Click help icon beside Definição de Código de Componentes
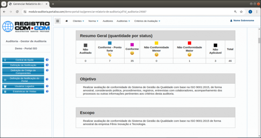This screenshot has width=261, height=138. coord(47,70)
